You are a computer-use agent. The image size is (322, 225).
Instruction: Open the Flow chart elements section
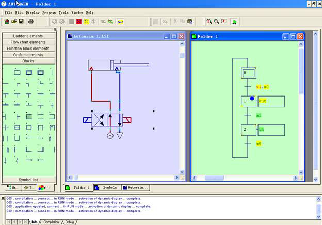28,42
